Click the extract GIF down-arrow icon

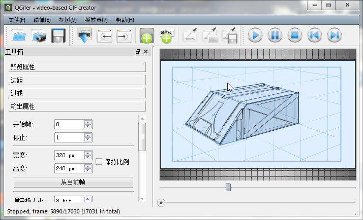(84, 35)
